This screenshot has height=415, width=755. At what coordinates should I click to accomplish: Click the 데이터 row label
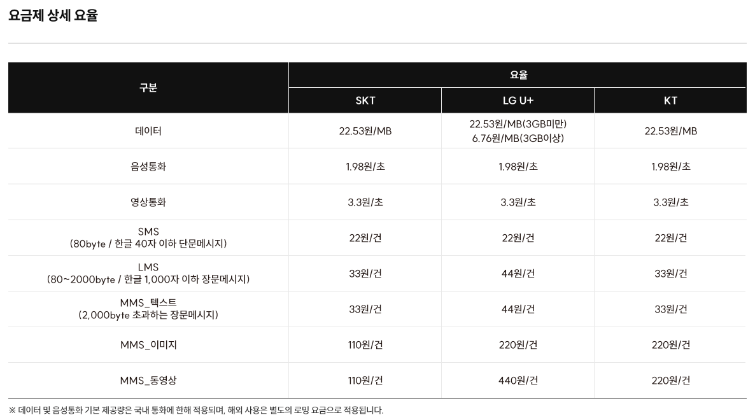pos(148,131)
